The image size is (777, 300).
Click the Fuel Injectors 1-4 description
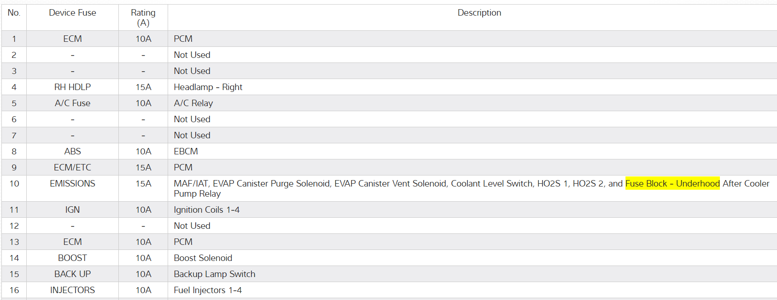coord(207,290)
